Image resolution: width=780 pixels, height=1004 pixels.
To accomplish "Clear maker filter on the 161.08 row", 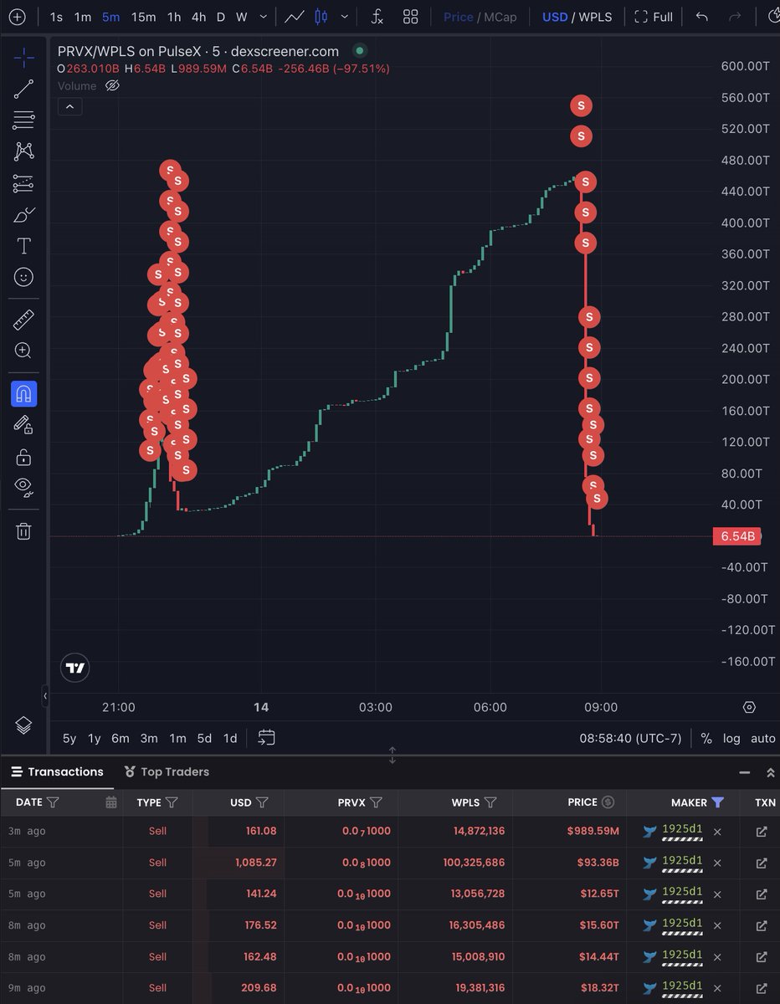I will (717, 832).
